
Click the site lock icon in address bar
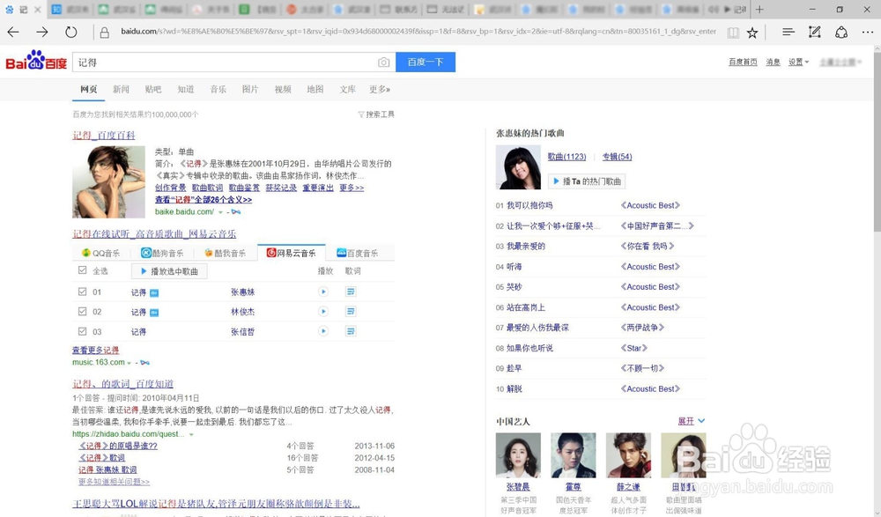105,33
